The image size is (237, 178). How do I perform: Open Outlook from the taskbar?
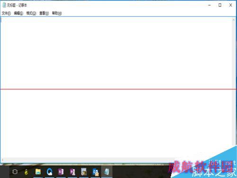pos(95,172)
